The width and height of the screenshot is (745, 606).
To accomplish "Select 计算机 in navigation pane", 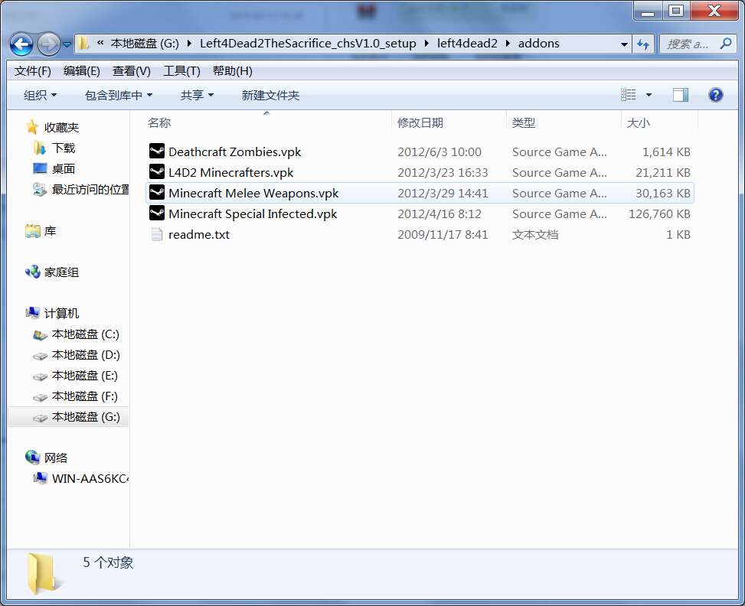I will point(61,314).
